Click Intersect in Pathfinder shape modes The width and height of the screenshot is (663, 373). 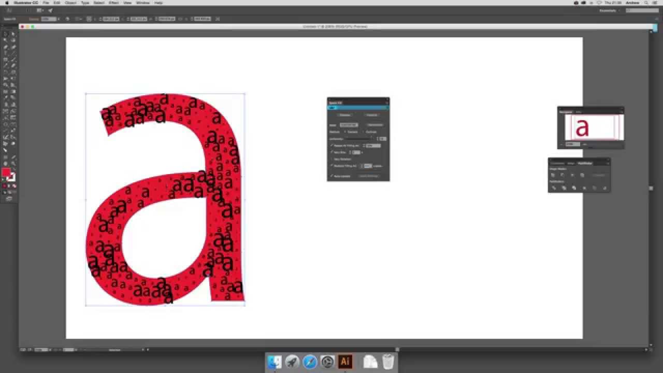(572, 175)
